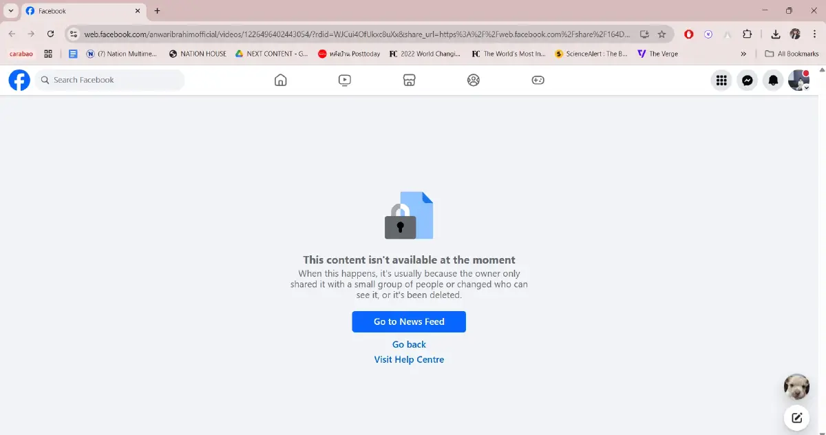Expand the hidden bookmarks overflow chevron
826x435 pixels.
(743, 54)
